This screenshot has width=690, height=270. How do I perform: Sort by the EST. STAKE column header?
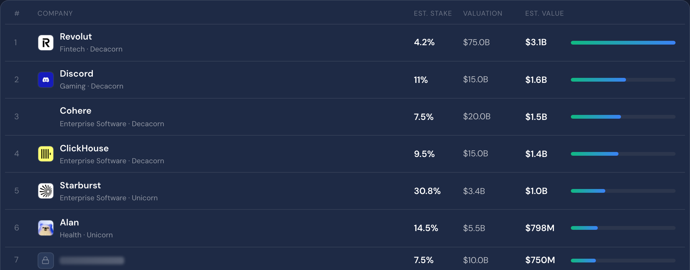[433, 13]
